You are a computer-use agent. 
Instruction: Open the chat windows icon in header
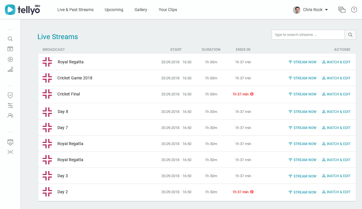342,10
